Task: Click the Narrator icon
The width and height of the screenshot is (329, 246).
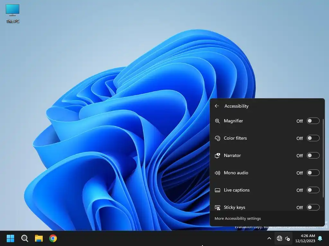Action: (x=218, y=156)
